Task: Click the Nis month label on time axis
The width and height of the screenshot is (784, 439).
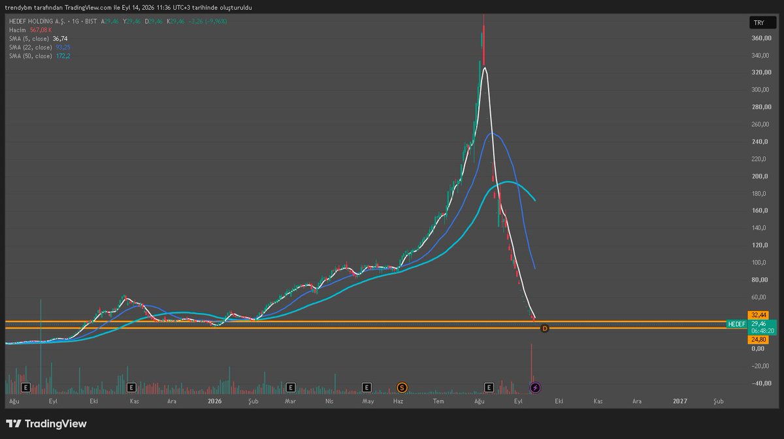Action: click(x=330, y=401)
